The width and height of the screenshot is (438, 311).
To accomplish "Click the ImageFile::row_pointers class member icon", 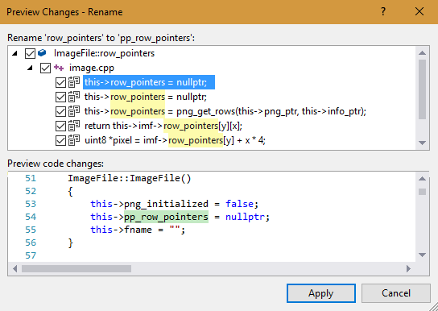I will click(x=42, y=53).
